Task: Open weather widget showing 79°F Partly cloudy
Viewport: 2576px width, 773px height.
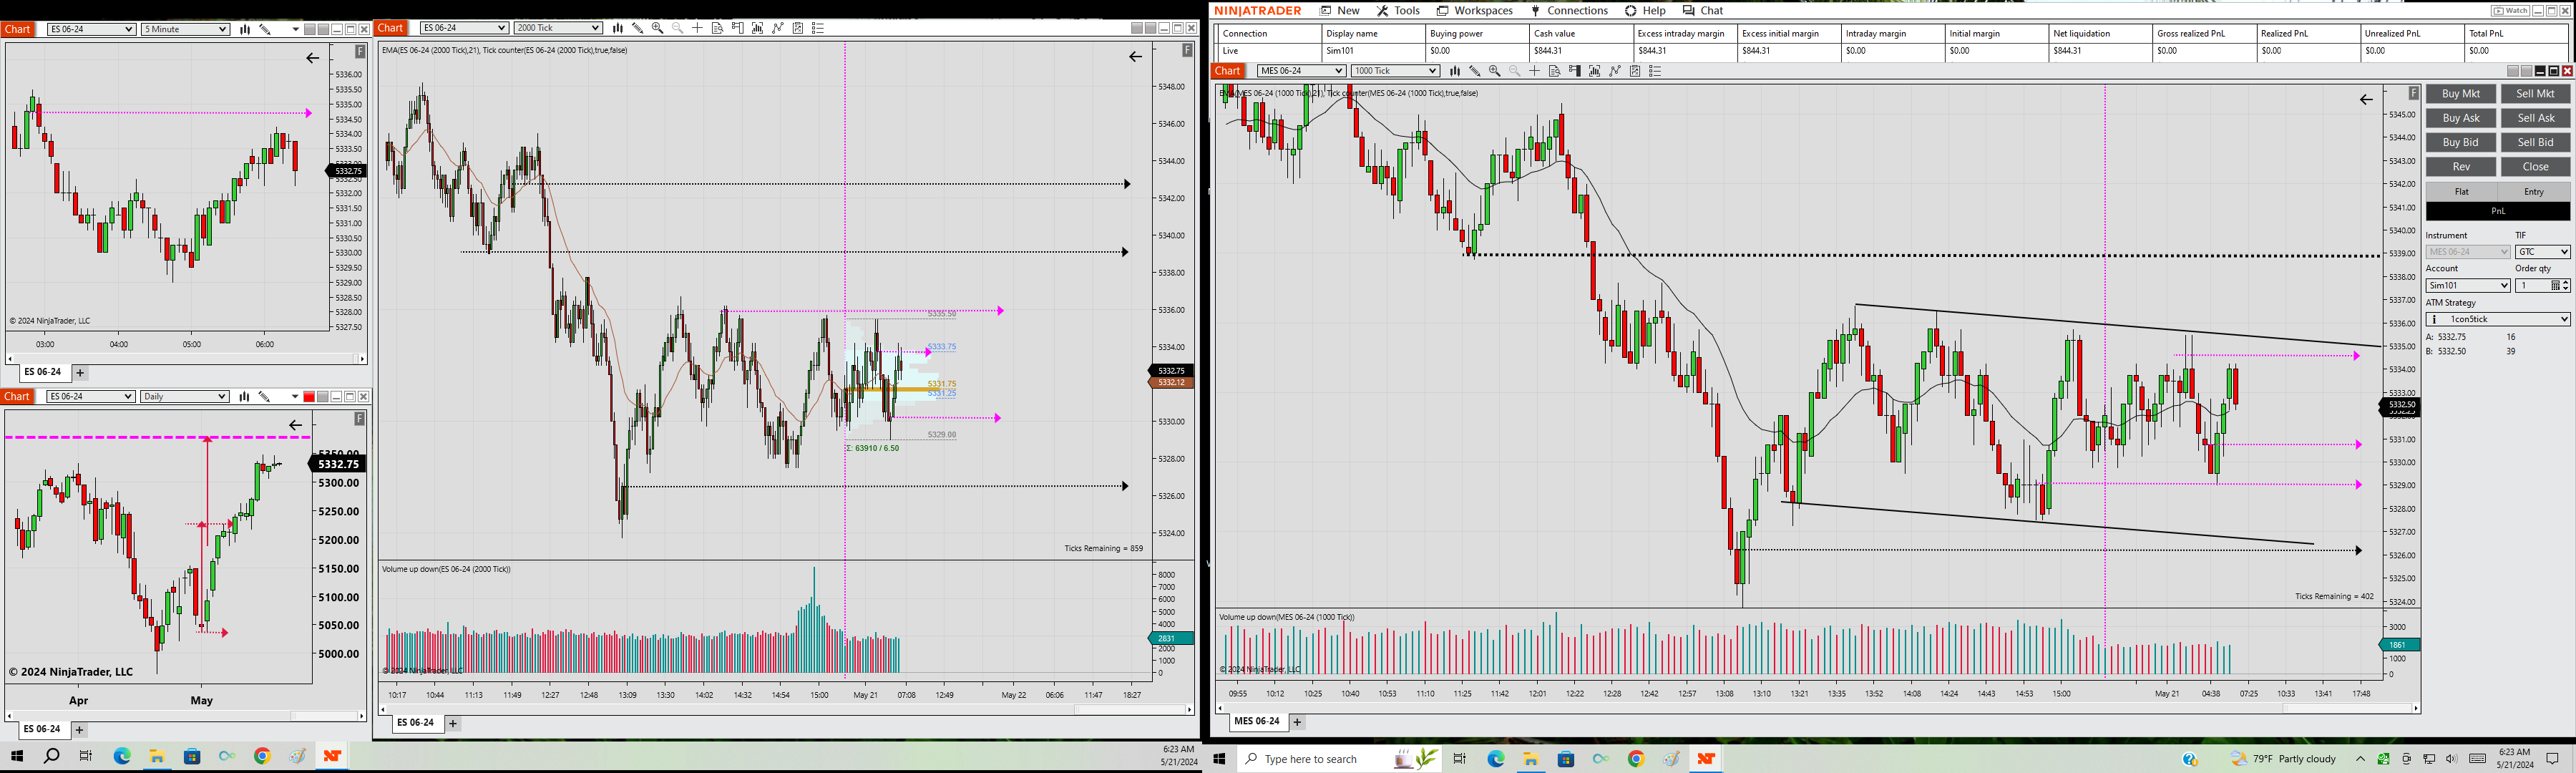Action: coord(2283,759)
